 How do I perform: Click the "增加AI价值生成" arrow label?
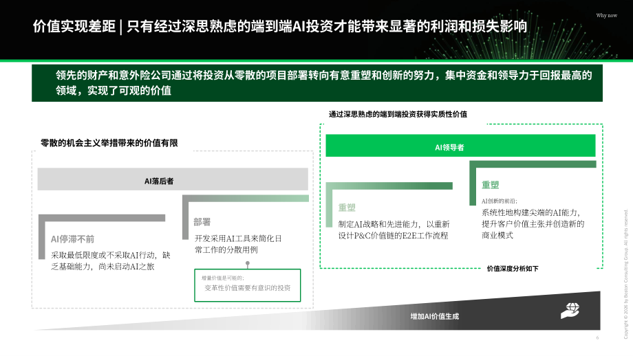click(x=435, y=317)
